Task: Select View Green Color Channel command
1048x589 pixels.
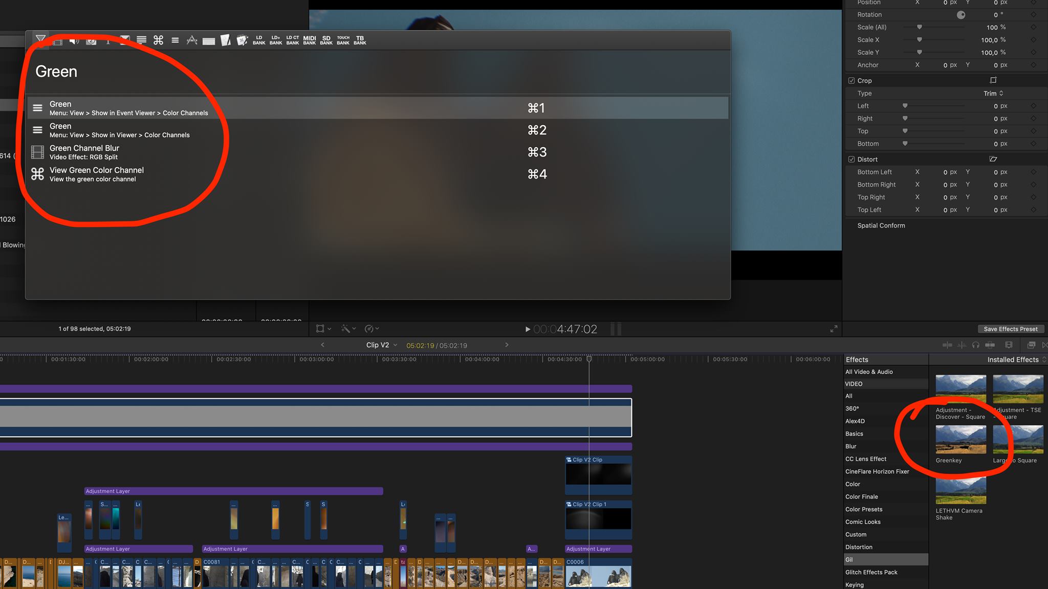Action: [96, 174]
